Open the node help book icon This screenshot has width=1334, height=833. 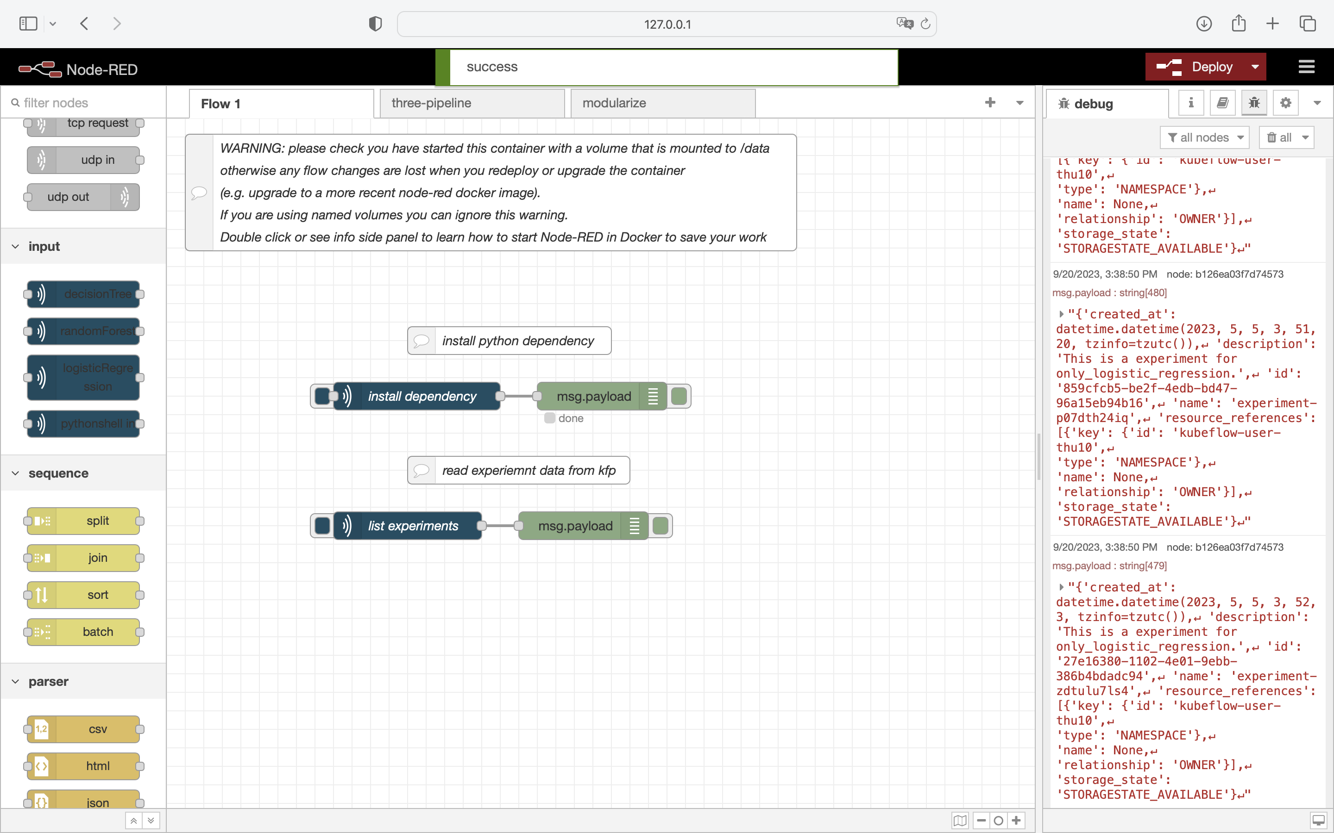1222,102
